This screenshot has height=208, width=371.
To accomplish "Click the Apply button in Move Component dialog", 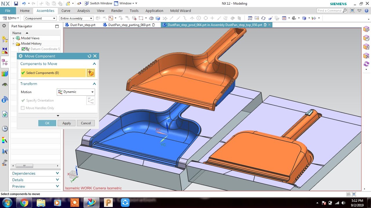I will [66, 123].
